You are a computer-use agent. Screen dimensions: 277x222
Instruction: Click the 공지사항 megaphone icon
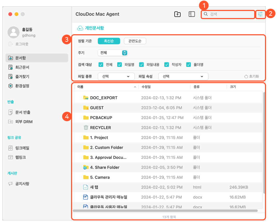[x=10, y=184]
